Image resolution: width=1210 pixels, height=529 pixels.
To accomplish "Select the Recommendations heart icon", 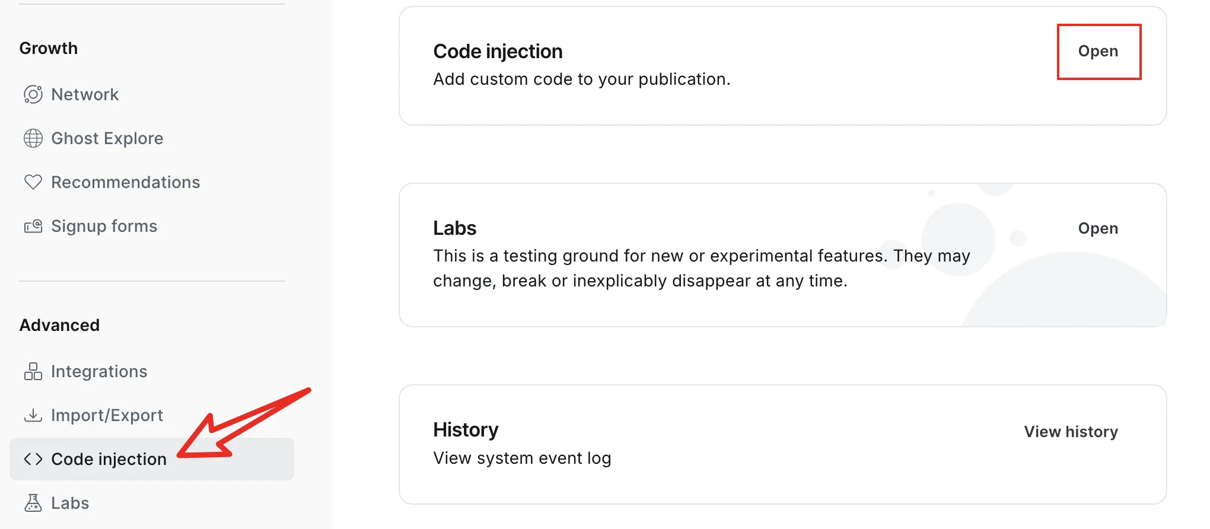I will (x=34, y=182).
